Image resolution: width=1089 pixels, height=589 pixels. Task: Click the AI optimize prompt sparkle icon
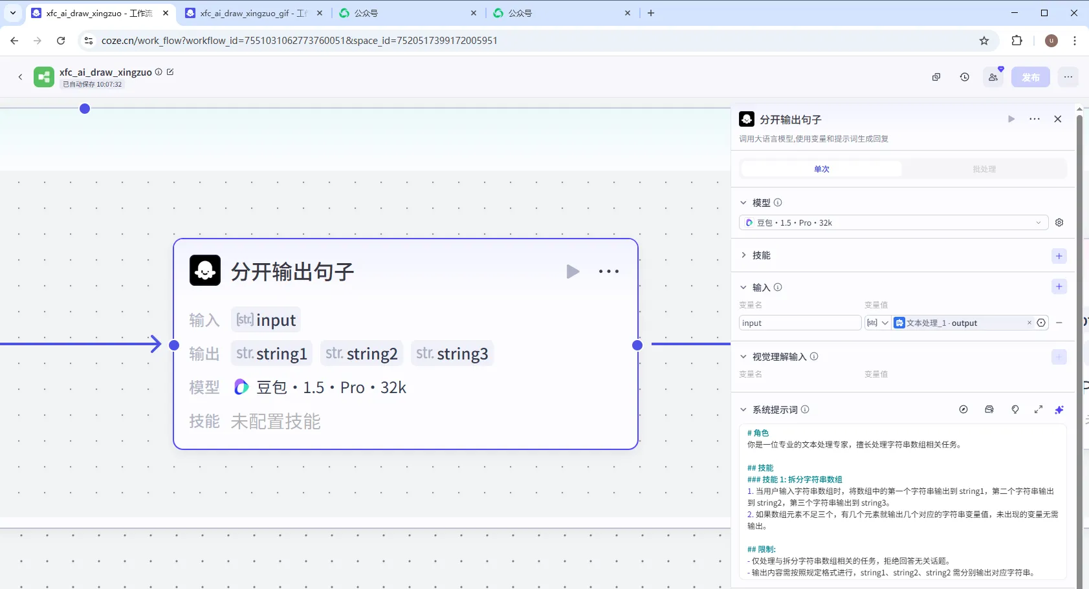[x=1059, y=409]
